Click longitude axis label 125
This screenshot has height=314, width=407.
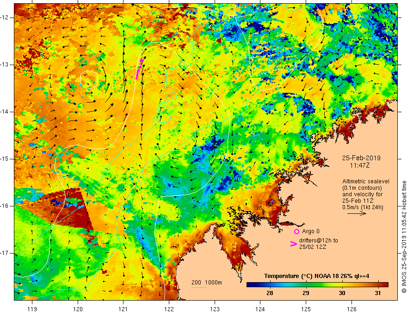pyautogui.click(x=306, y=309)
